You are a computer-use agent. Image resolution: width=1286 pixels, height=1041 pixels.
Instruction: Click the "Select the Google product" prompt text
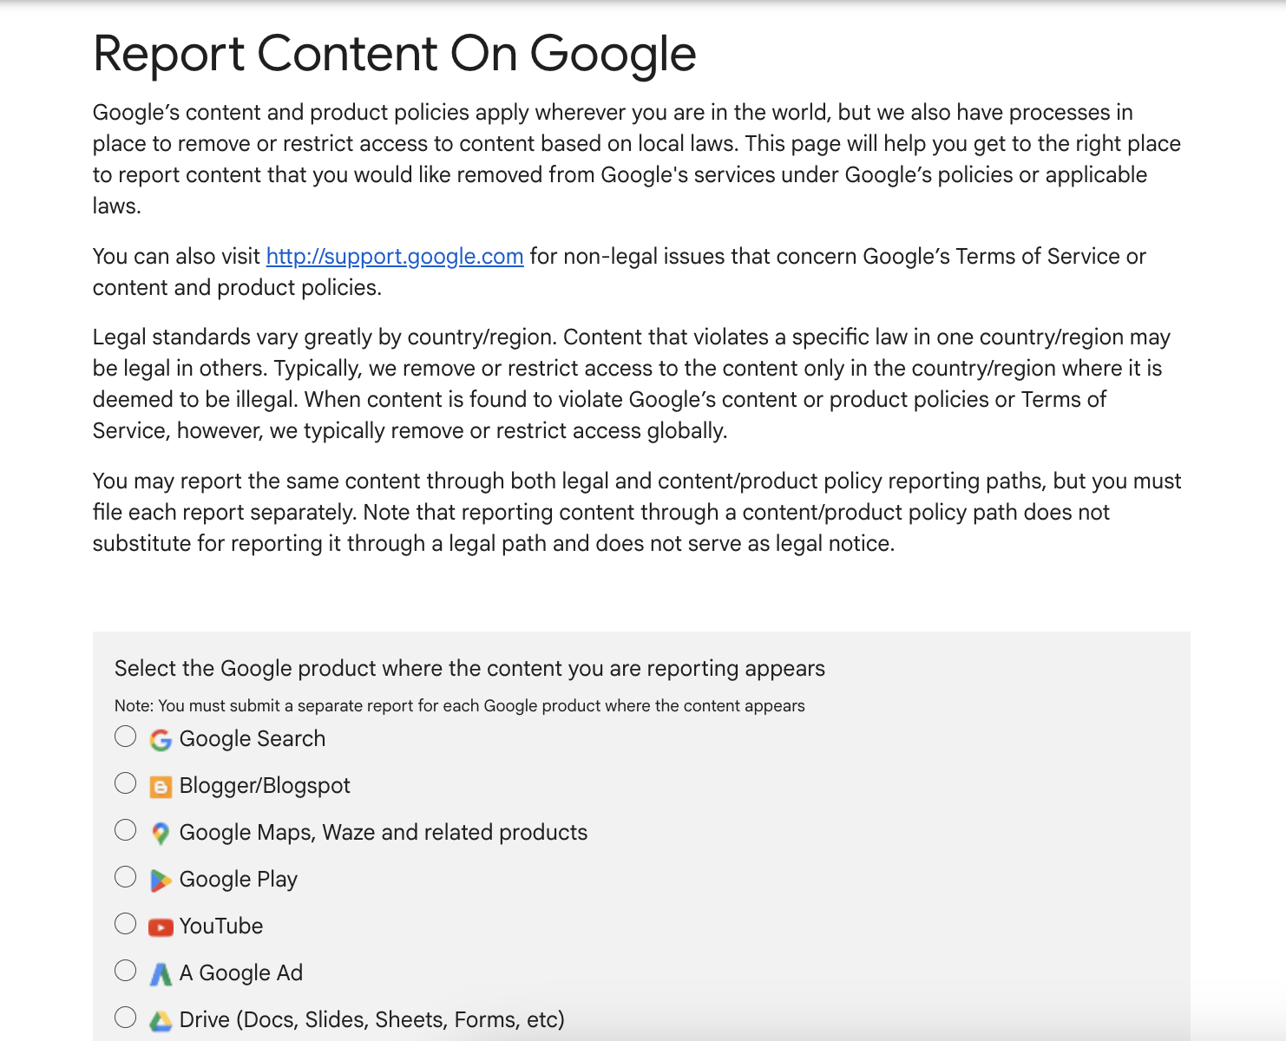469,668
